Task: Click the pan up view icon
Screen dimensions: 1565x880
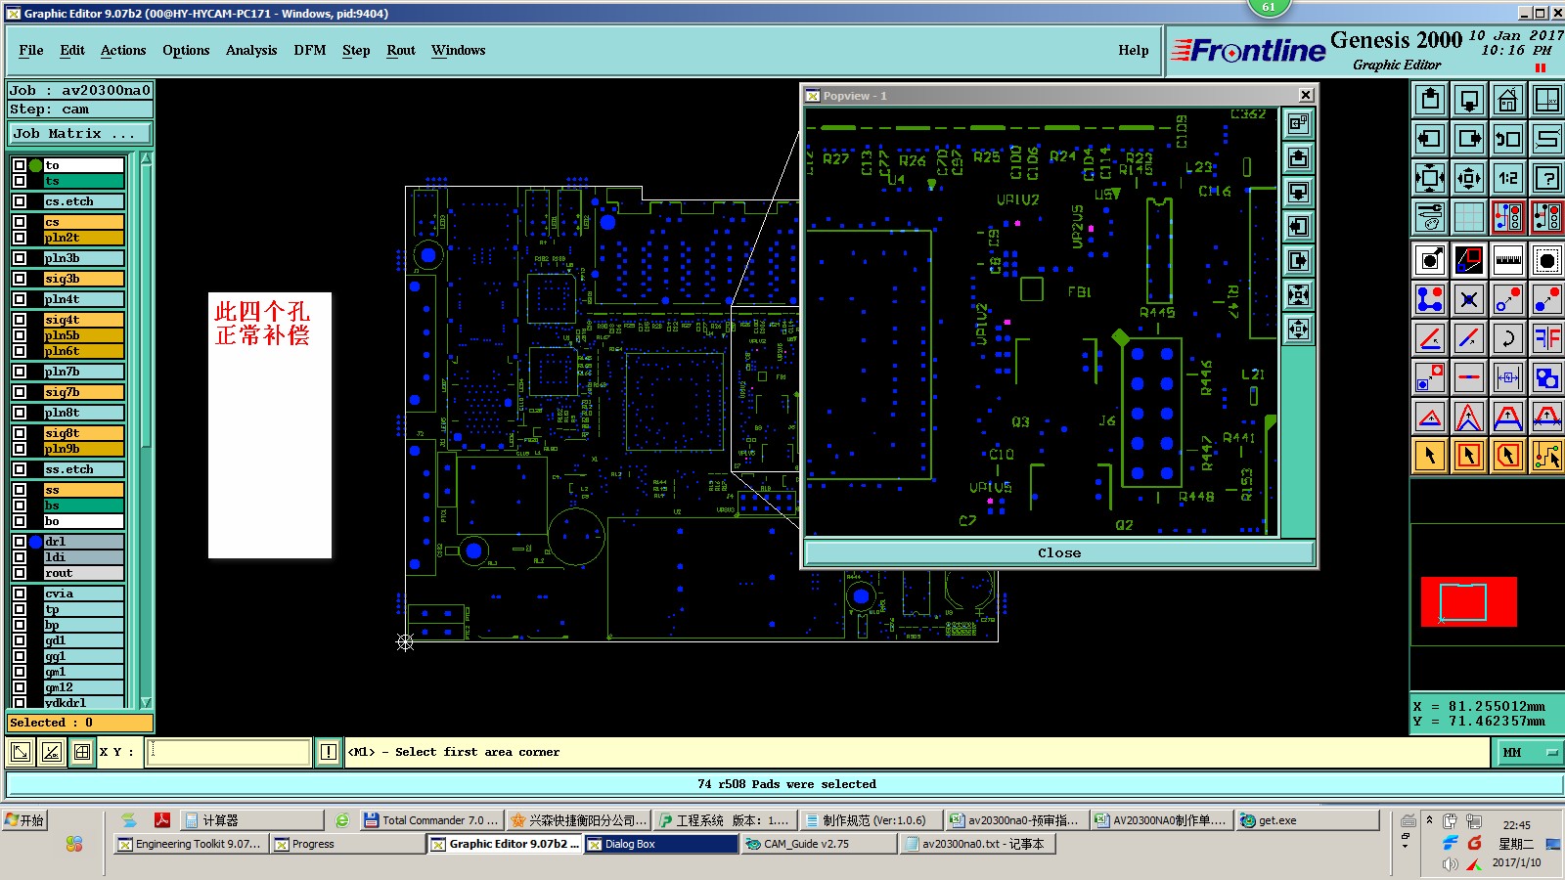Action: click(x=1430, y=100)
